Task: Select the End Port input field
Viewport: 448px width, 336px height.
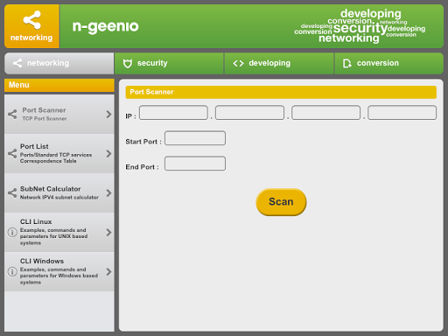Action: click(x=195, y=164)
